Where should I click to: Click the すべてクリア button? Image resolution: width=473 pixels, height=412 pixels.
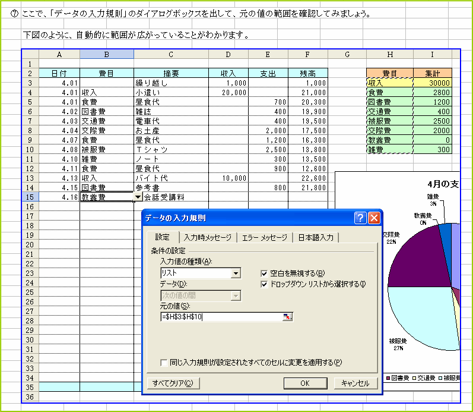[x=173, y=383]
